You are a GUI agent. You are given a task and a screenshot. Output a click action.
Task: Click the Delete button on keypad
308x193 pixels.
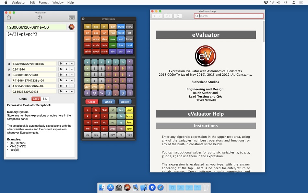pyautogui.click(x=125, y=102)
